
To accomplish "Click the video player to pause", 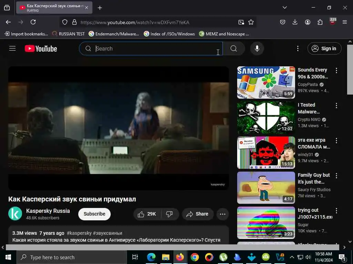I will [119, 128].
